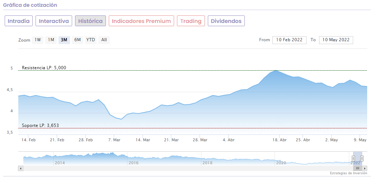Click the navigator scrollbar thumb grip
374x180 pixels.
[x=357, y=168]
